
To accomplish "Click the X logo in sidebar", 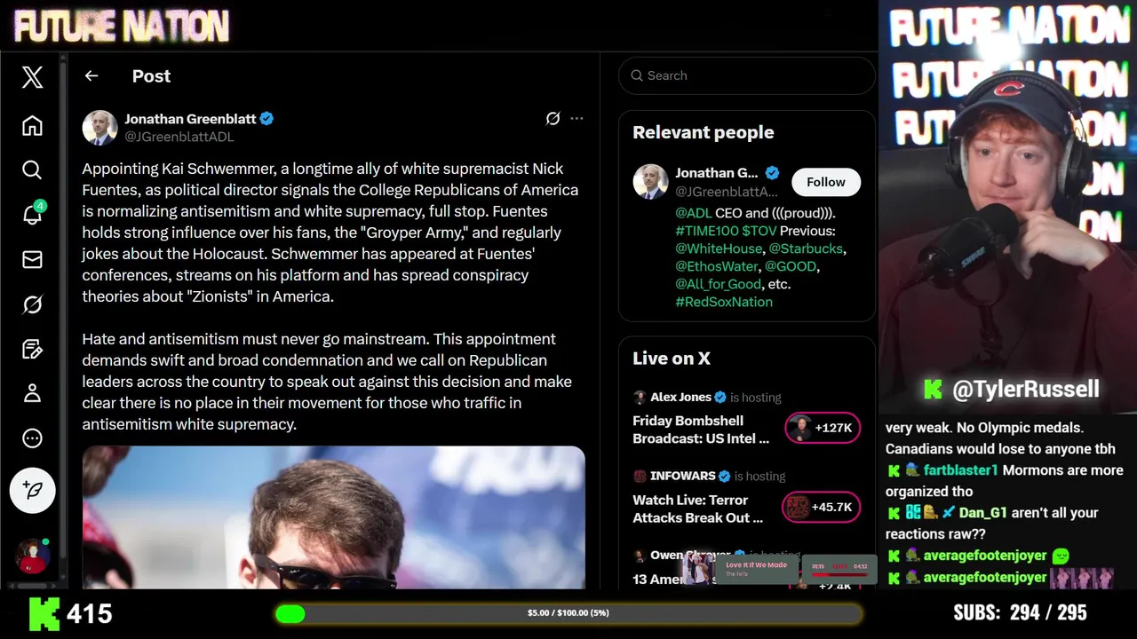I will click(32, 77).
